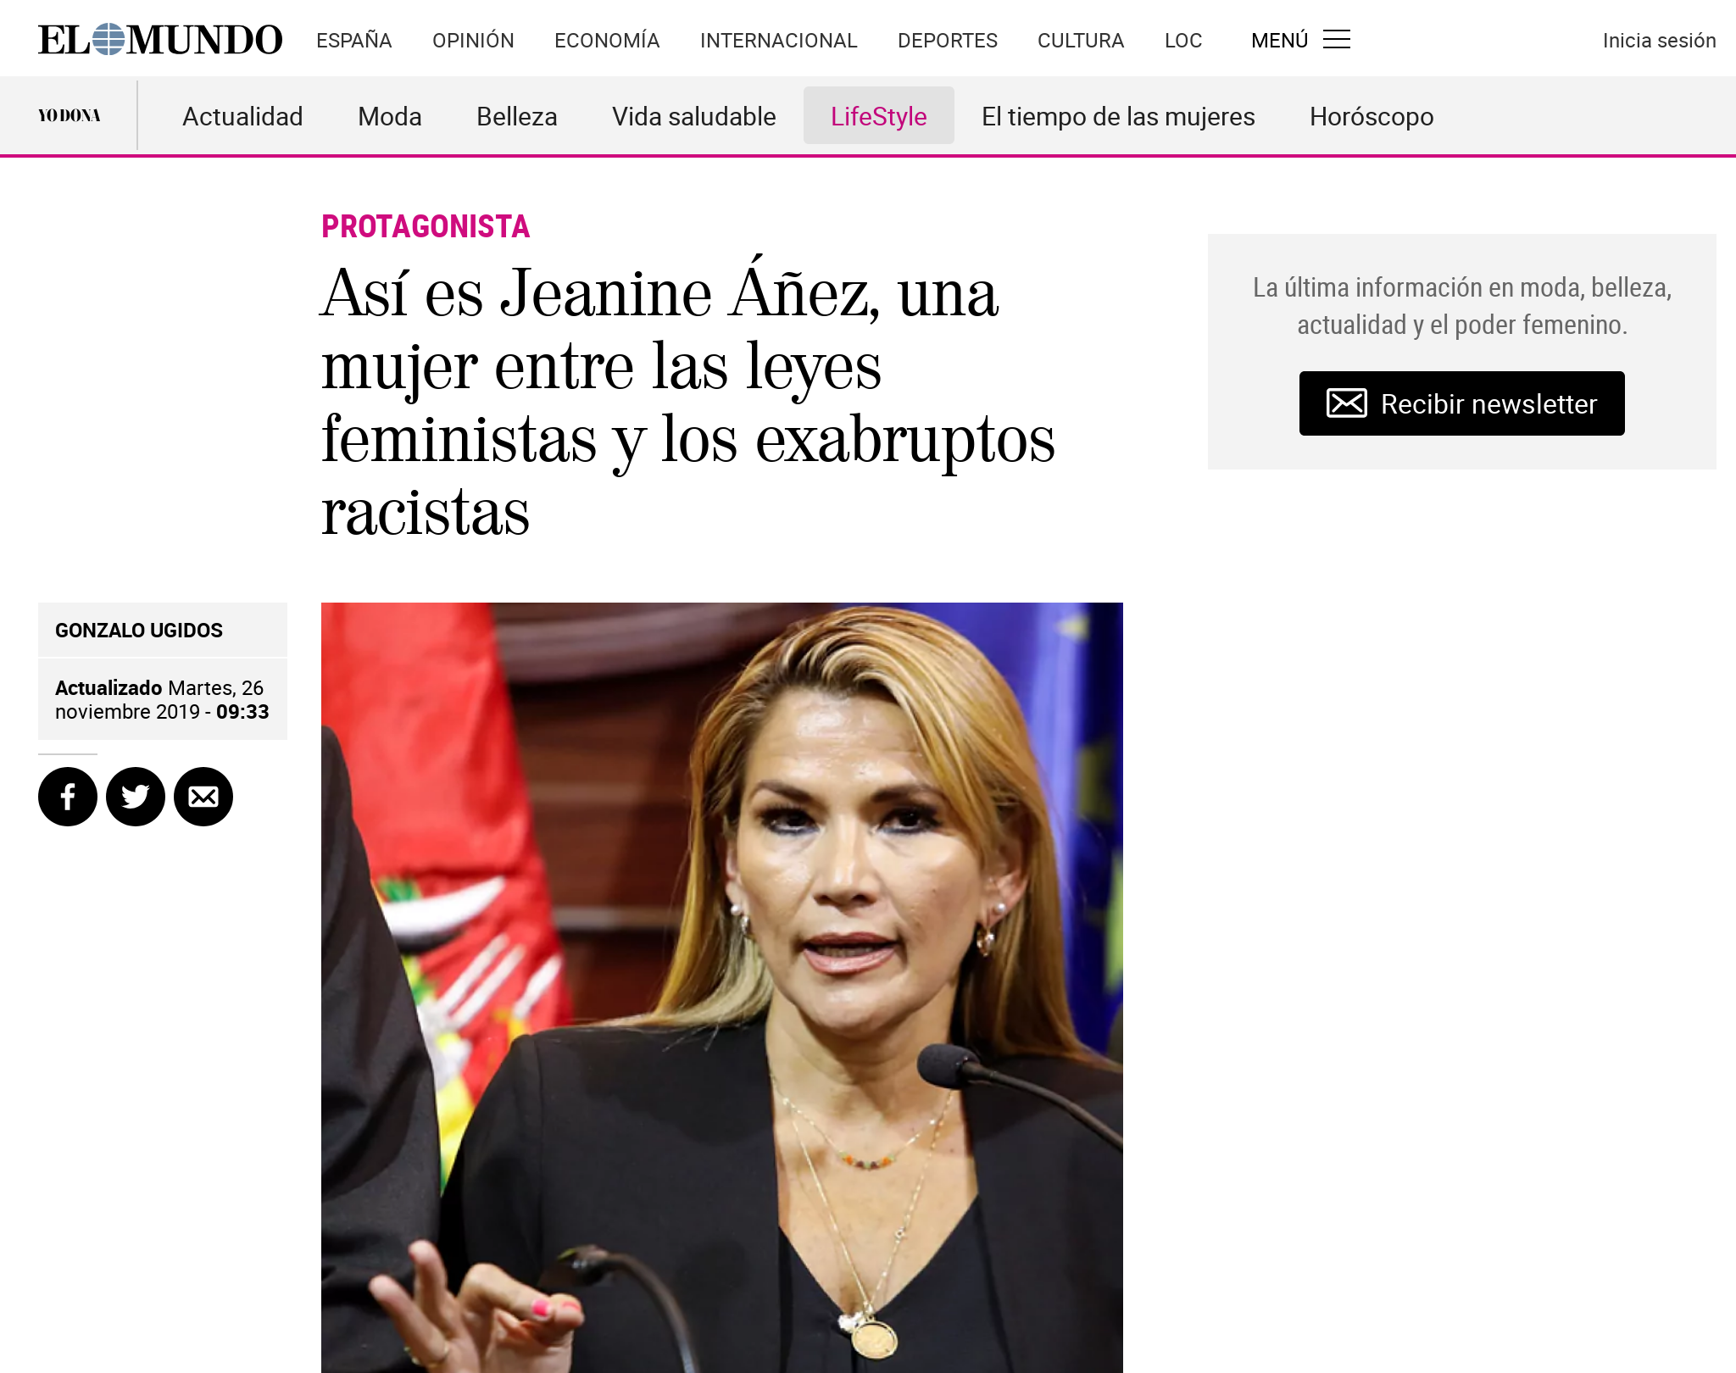Open Internacional section

point(779,41)
